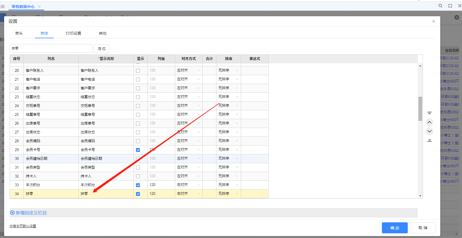Click 新增自定义栏目 link text
The width and height of the screenshot is (462, 238).
[31, 213]
